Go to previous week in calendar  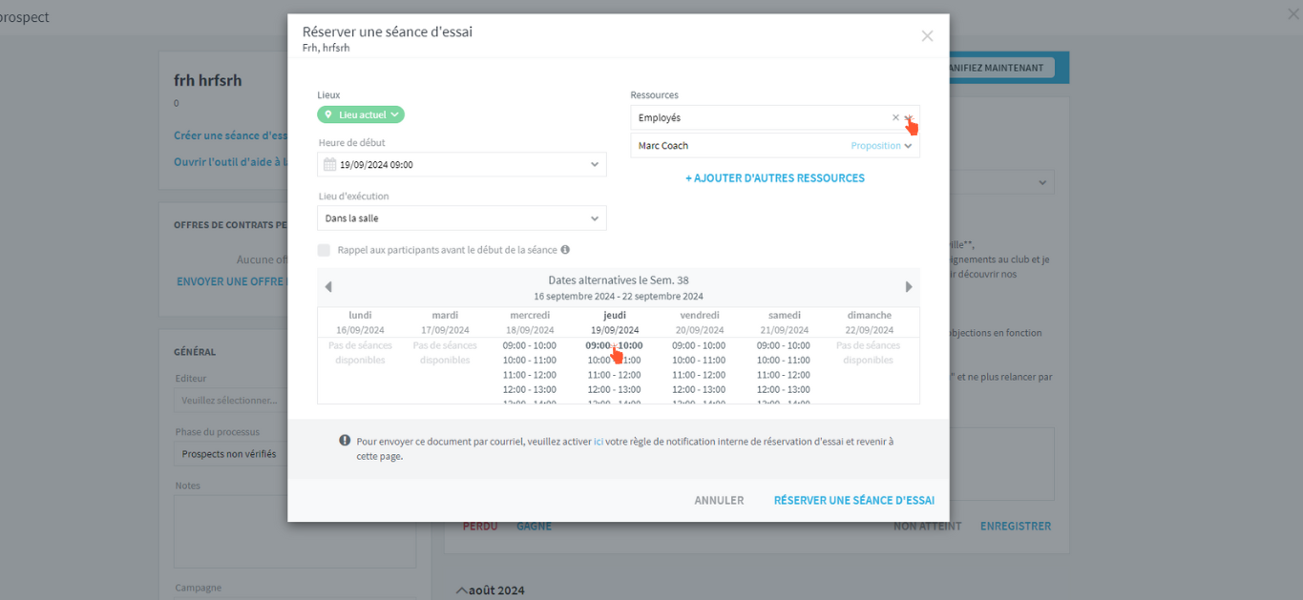click(328, 287)
